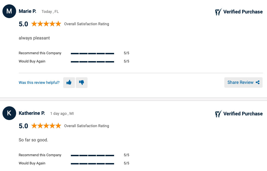
Task: Click the thumbs down not helpful icon
Action: [x=82, y=82]
